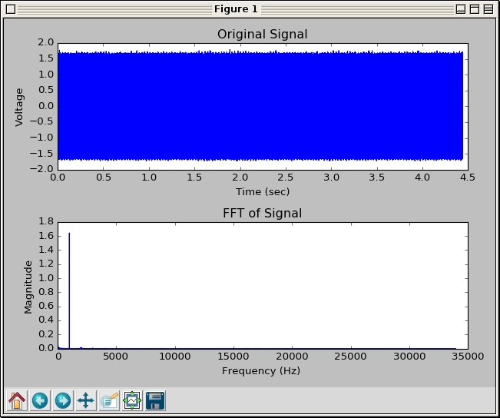Viewport: 500px width, 418px height.
Task: Click the Frequency (Hz) axis label
Action: [261, 371]
